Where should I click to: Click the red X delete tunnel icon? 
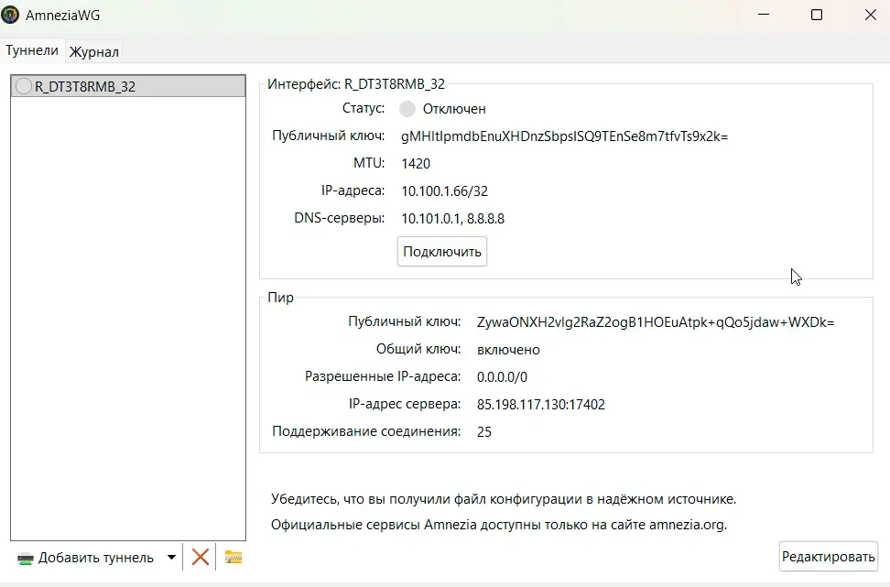point(201,557)
